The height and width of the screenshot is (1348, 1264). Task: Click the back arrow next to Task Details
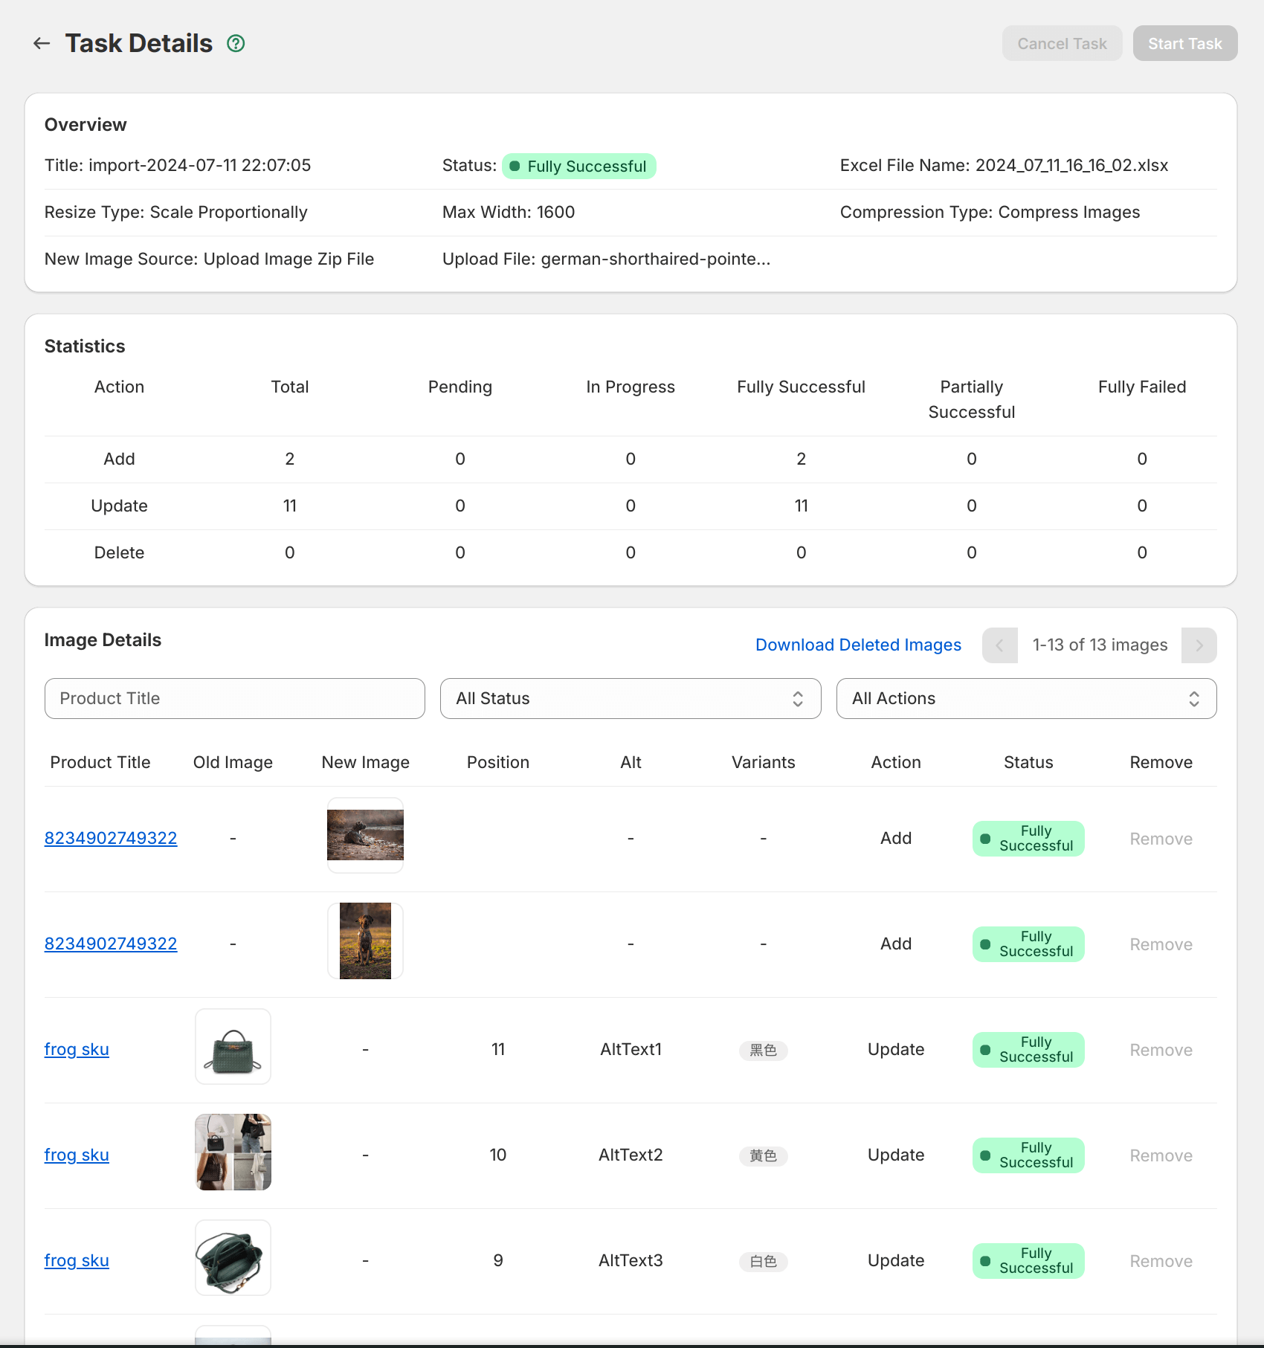pos(42,44)
